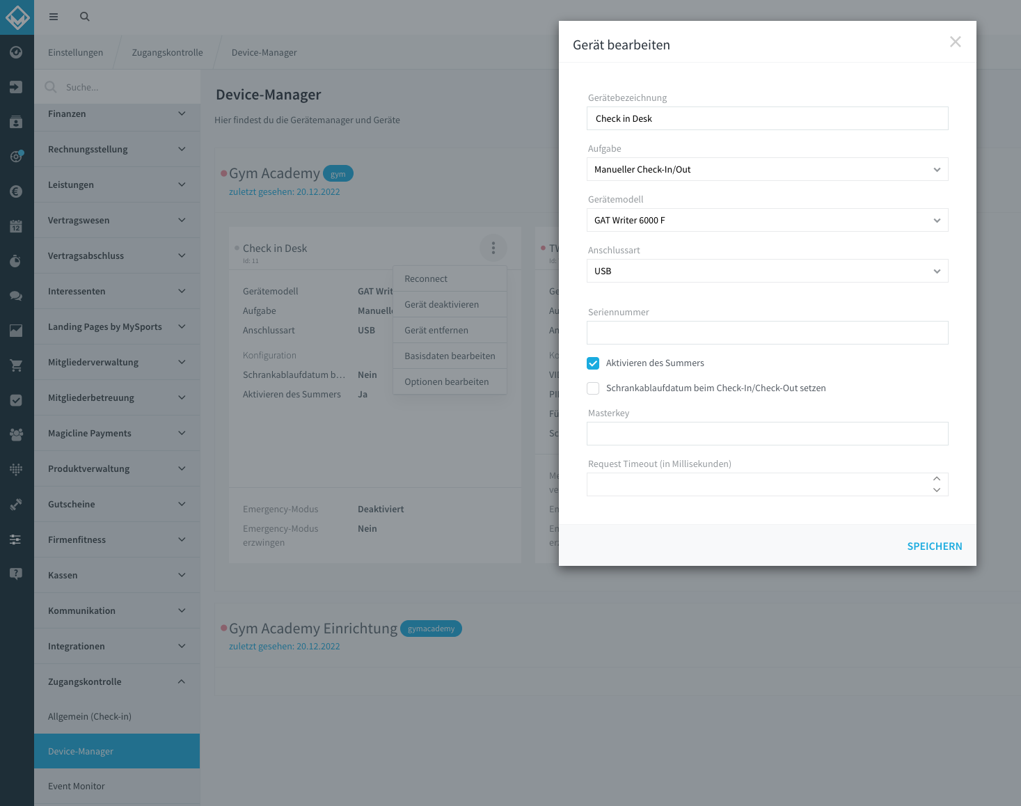Open the hamburger menu in top bar

(x=54, y=17)
